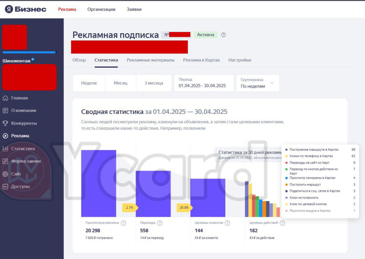Click the Сайт globe icon
The width and height of the screenshot is (365, 259).
(x=6, y=174)
